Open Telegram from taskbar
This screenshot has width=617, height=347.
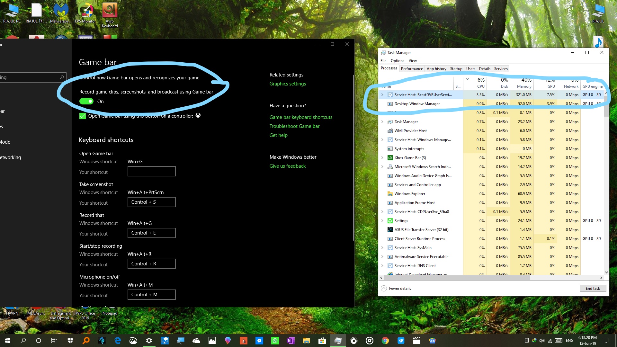click(x=401, y=341)
